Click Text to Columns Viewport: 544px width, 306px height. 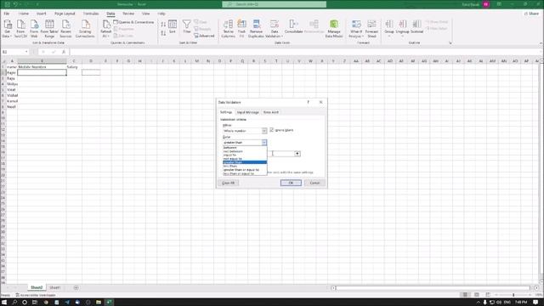(x=228, y=29)
